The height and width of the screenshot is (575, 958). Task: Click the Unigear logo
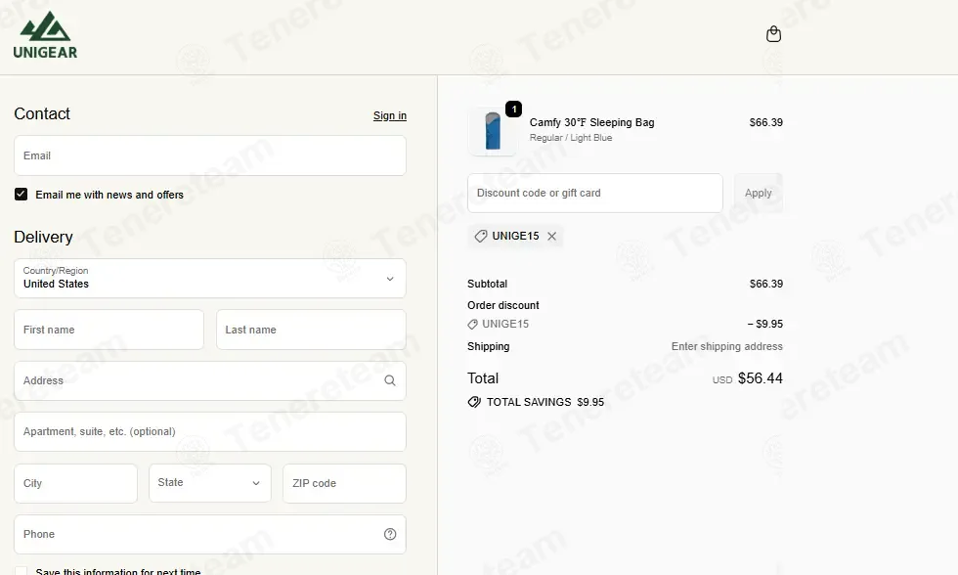click(45, 35)
